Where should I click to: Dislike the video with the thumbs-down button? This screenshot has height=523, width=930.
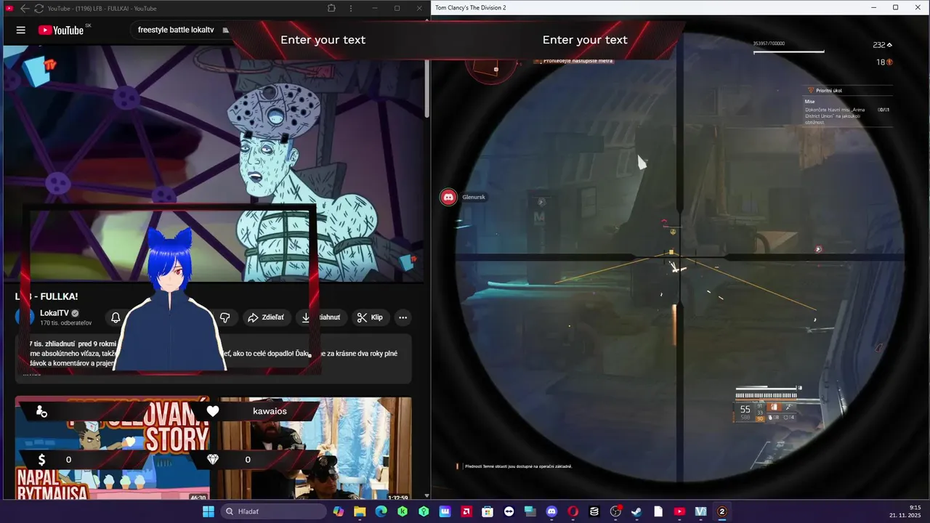[225, 317]
